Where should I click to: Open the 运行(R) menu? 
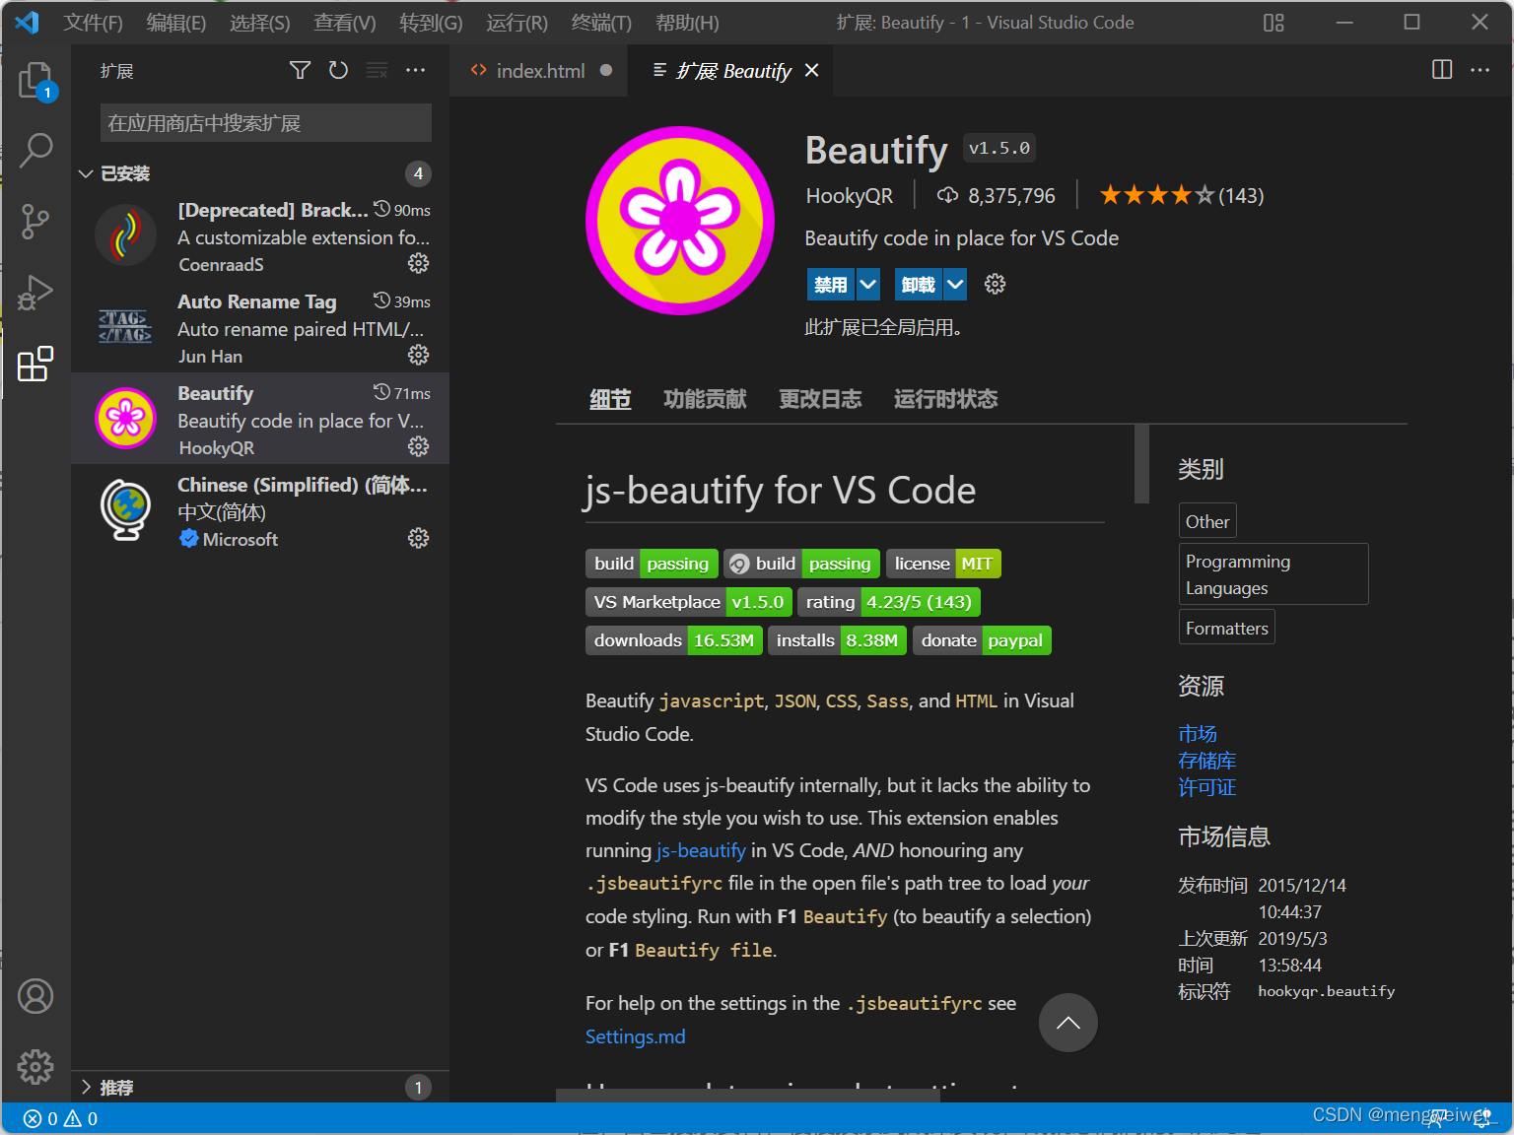516,22
